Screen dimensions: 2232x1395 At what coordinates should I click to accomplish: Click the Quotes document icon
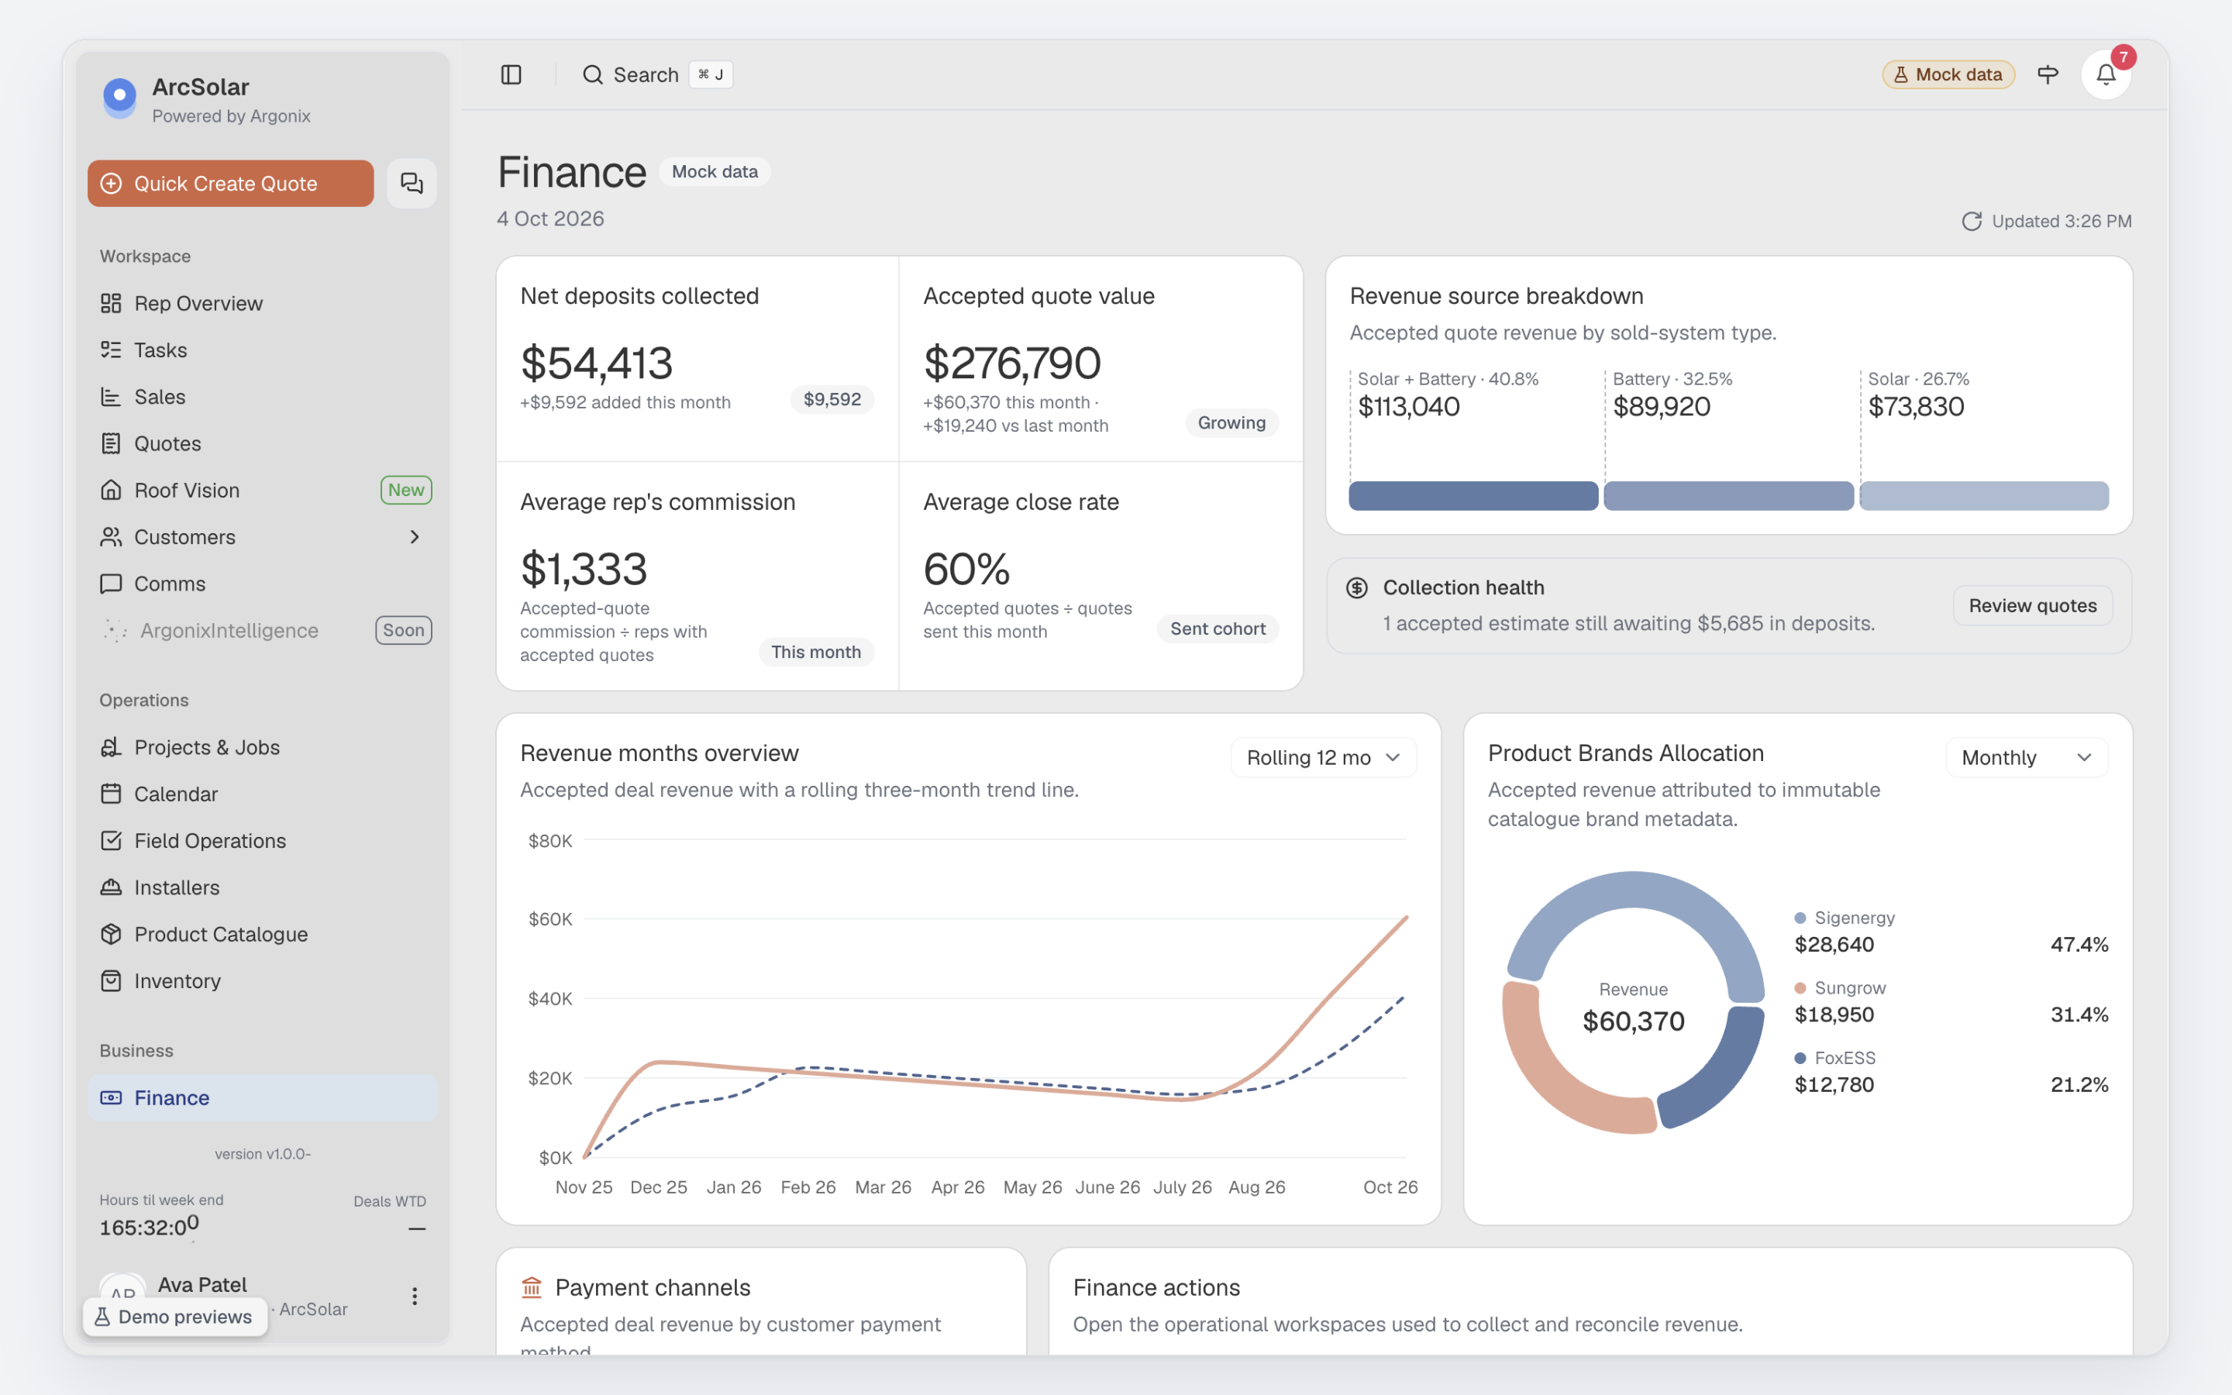pyautogui.click(x=111, y=444)
